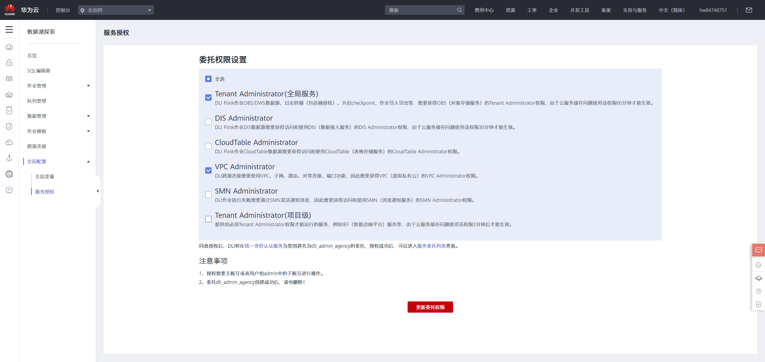Open the 北京四 region dropdown
Image resolution: width=765 pixels, height=362 pixels.
(x=116, y=10)
